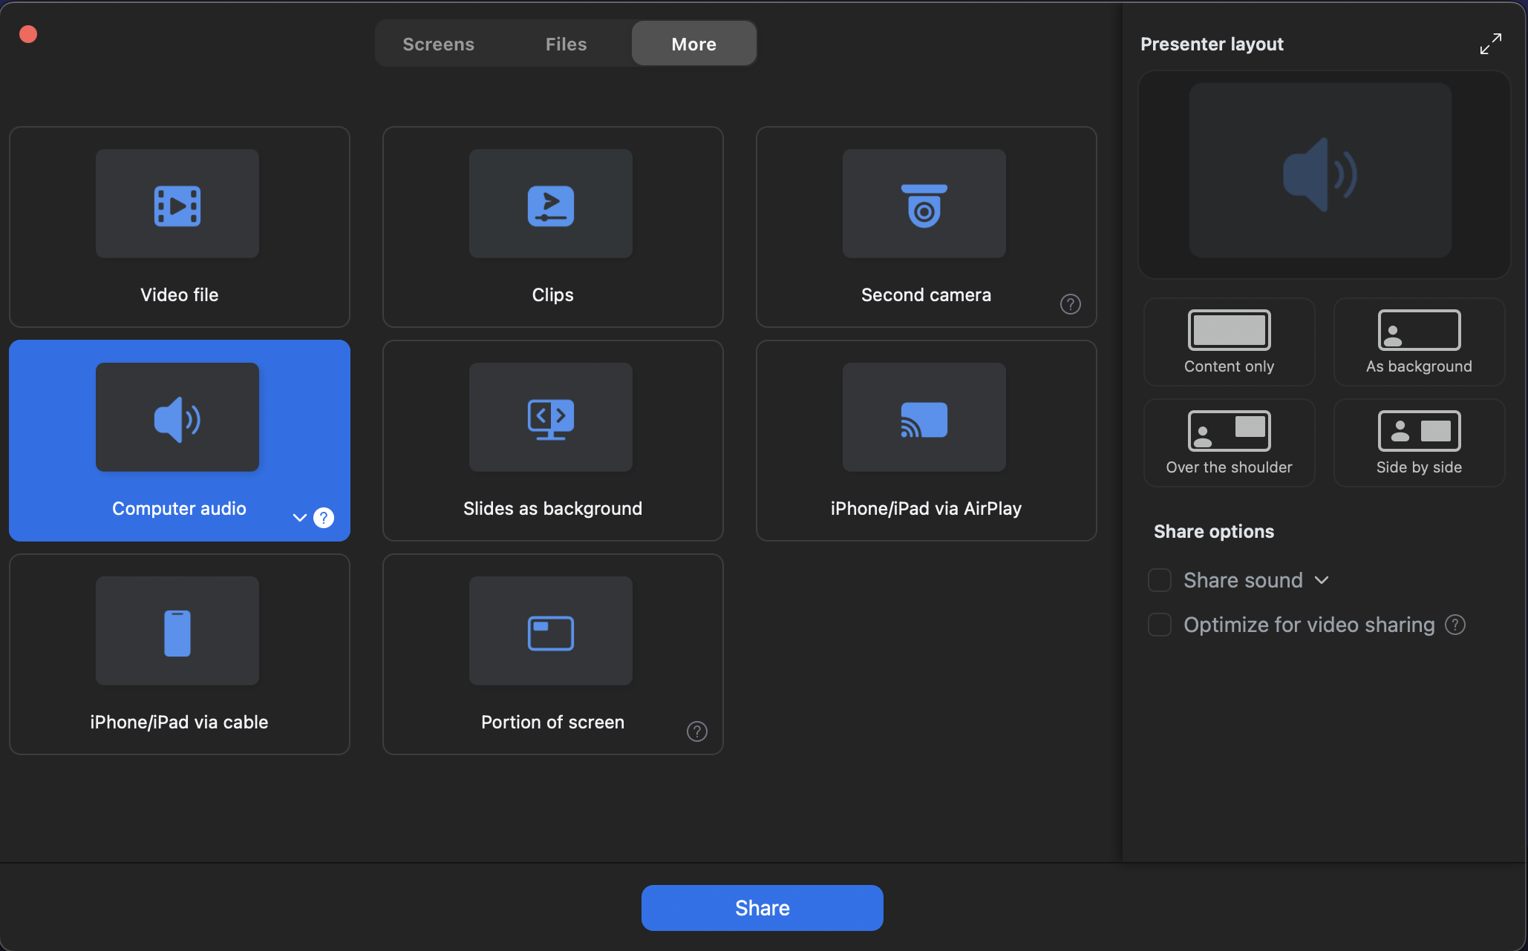Choose the As background layout icon

pyautogui.click(x=1420, y=330)
